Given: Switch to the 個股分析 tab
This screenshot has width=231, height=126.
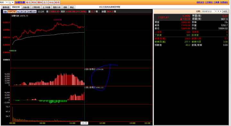Looking at the screenshot, I should click(x=57, y=7).
